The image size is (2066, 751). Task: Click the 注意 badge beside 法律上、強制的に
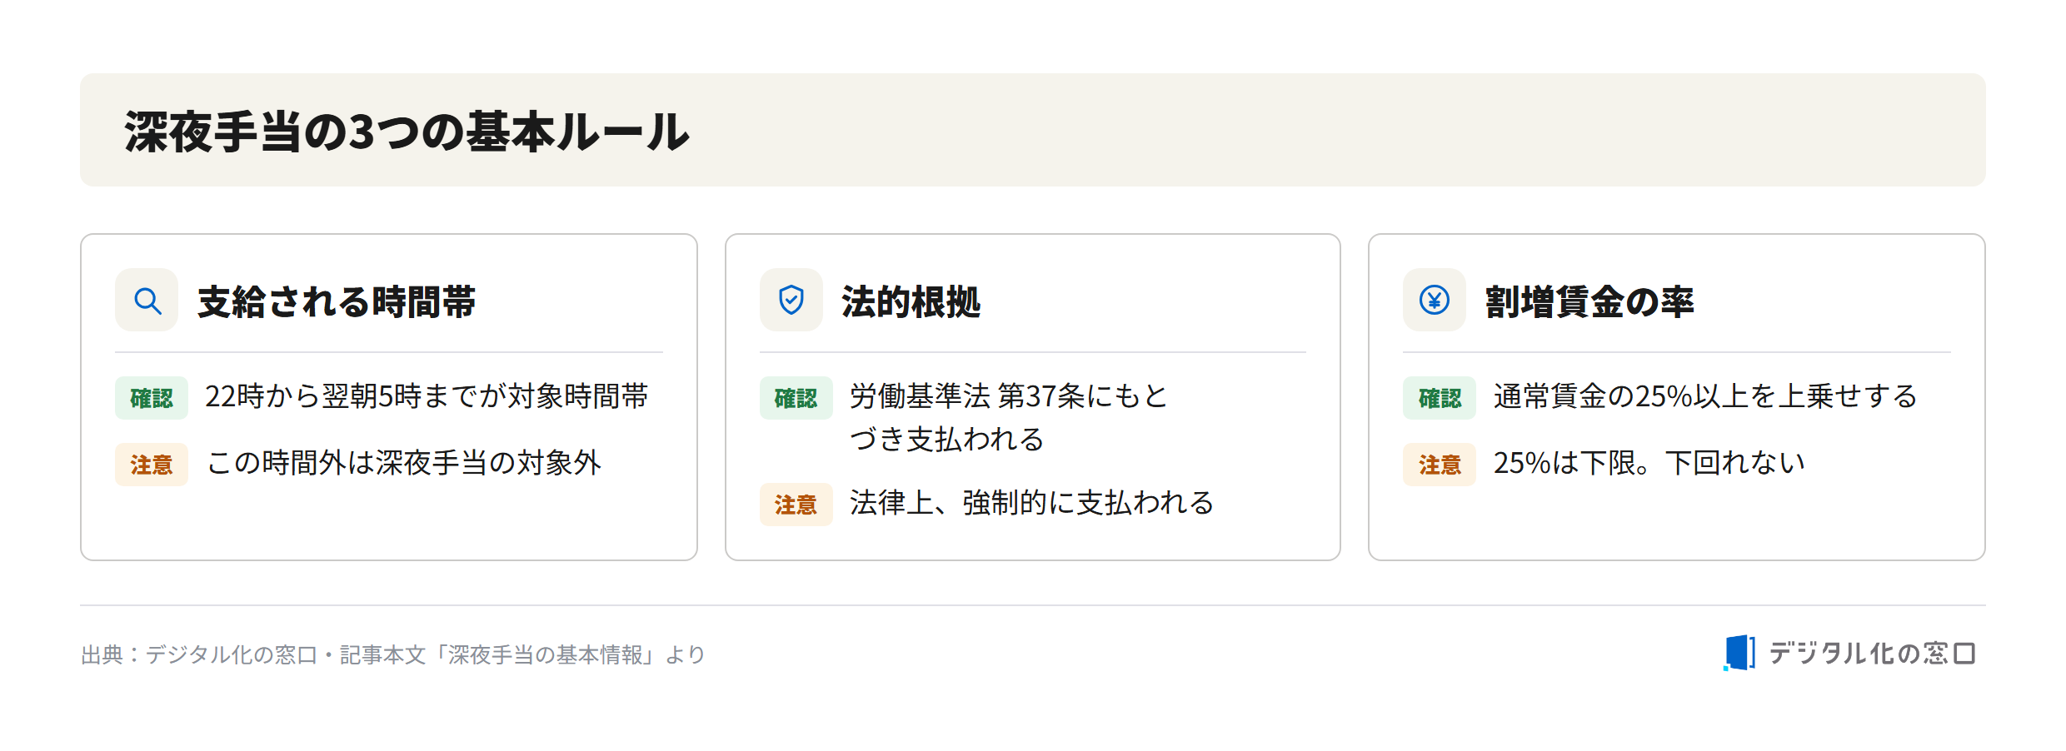796,505
